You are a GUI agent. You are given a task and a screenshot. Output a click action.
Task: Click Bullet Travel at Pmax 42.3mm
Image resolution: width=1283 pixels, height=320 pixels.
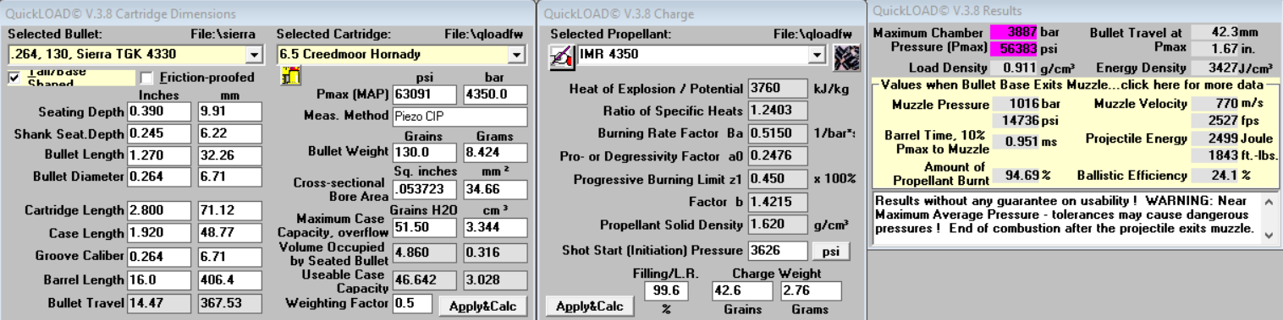point(1215,32)
